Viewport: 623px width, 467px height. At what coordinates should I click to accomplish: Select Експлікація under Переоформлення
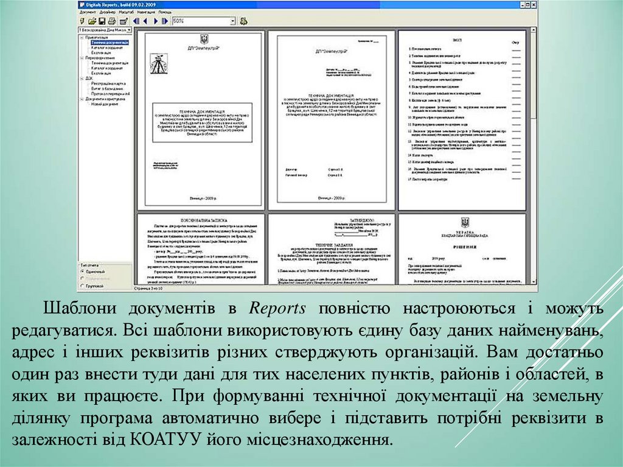(x=101, y=73)
